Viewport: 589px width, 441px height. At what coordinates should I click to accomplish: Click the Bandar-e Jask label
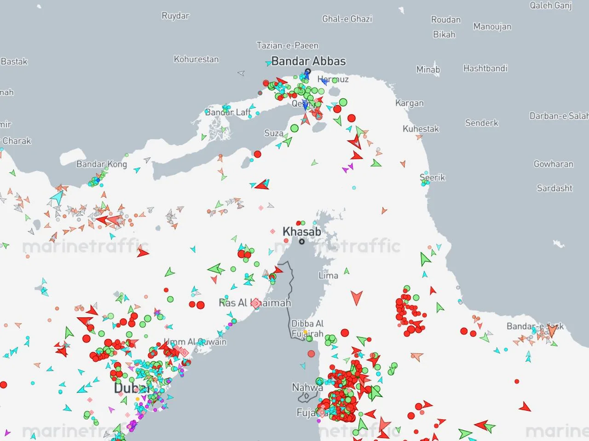pyautogui.click(x=535, y=326)
